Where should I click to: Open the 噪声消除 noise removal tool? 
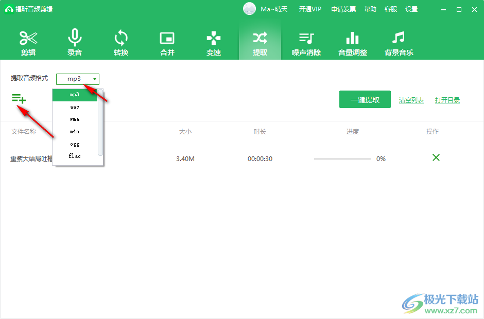click(306, 43)
